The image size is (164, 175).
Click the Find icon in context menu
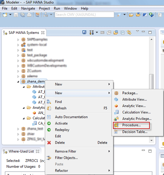pyautogui.click(x=49, y=102)
